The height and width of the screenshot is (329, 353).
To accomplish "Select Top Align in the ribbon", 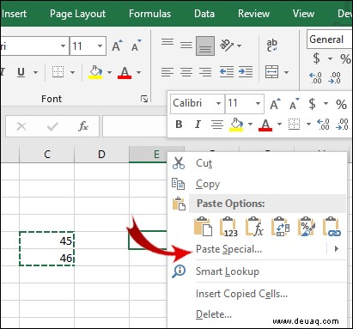I will pos(167,42).
